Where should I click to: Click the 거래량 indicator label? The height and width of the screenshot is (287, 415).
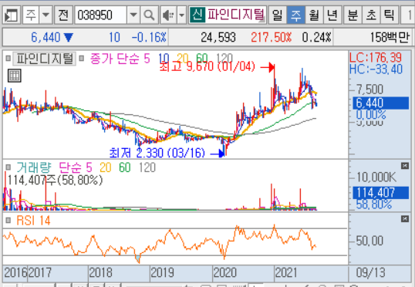point(34,167)
